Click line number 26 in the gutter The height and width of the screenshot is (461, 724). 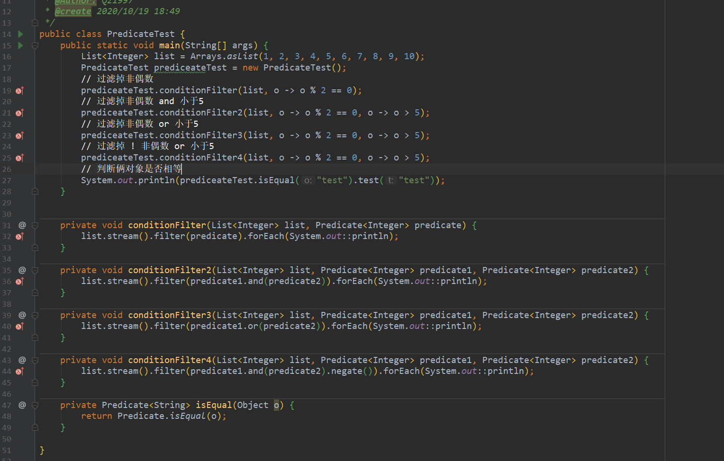[7, 169]
